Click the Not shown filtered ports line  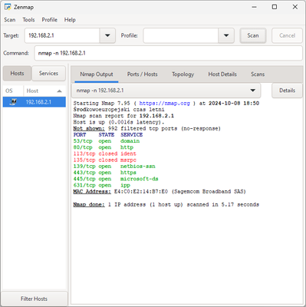147,129
